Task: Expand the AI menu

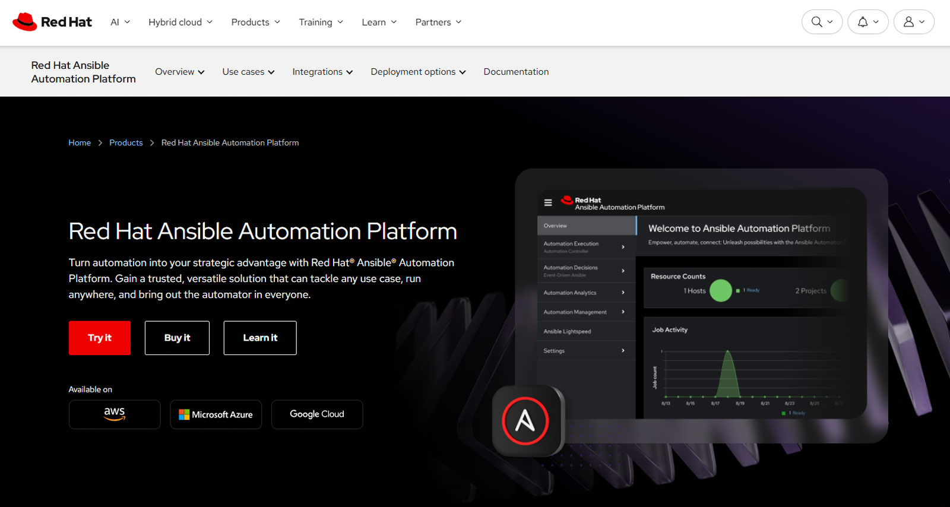Action: [x=120, y=22]
